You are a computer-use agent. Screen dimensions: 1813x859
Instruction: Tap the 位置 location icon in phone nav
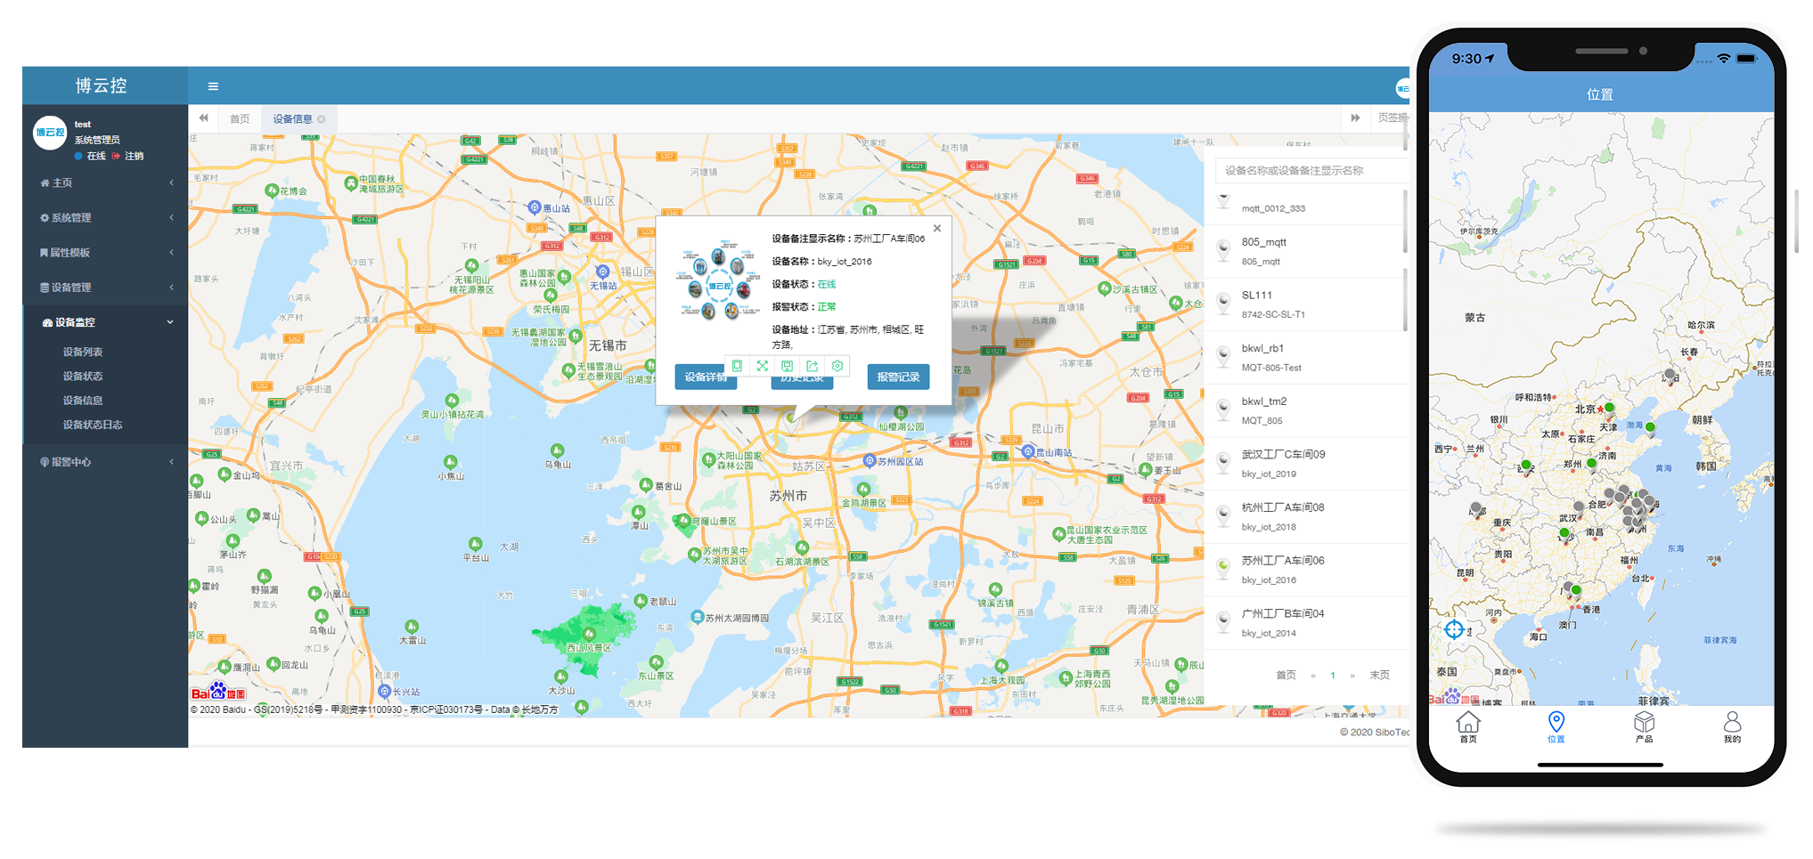(1556, 725)
